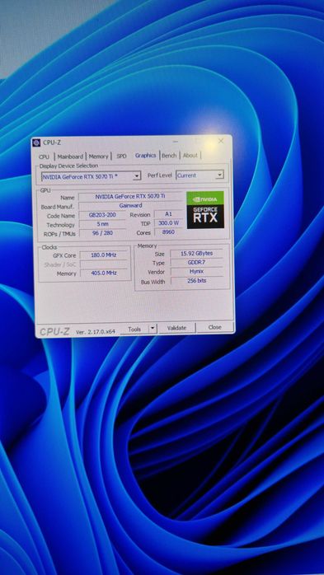Open the Tools dropdown arrow
Image resolution: width=324 pixels, height=575 pixels.
(x=153, y=329)
